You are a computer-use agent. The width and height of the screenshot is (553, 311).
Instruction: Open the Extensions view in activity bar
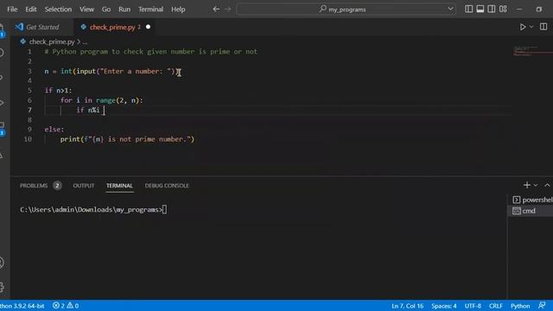pos(2,129)
